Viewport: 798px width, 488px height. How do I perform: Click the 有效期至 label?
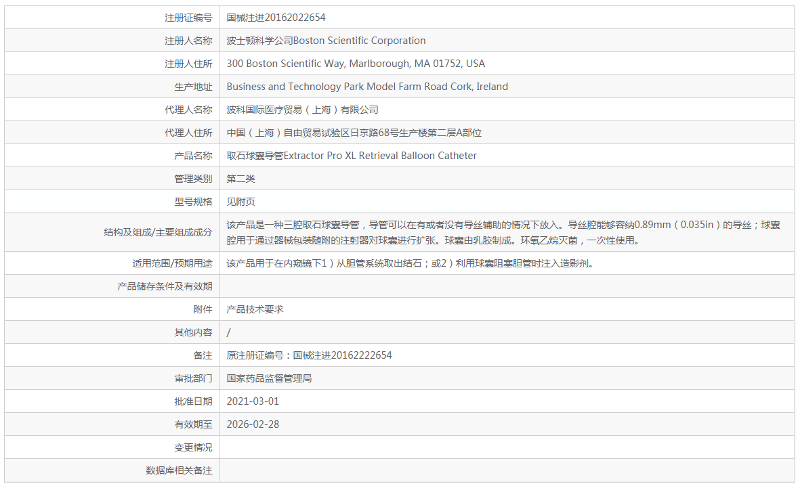pyautogui.click(x=193, y=424)
